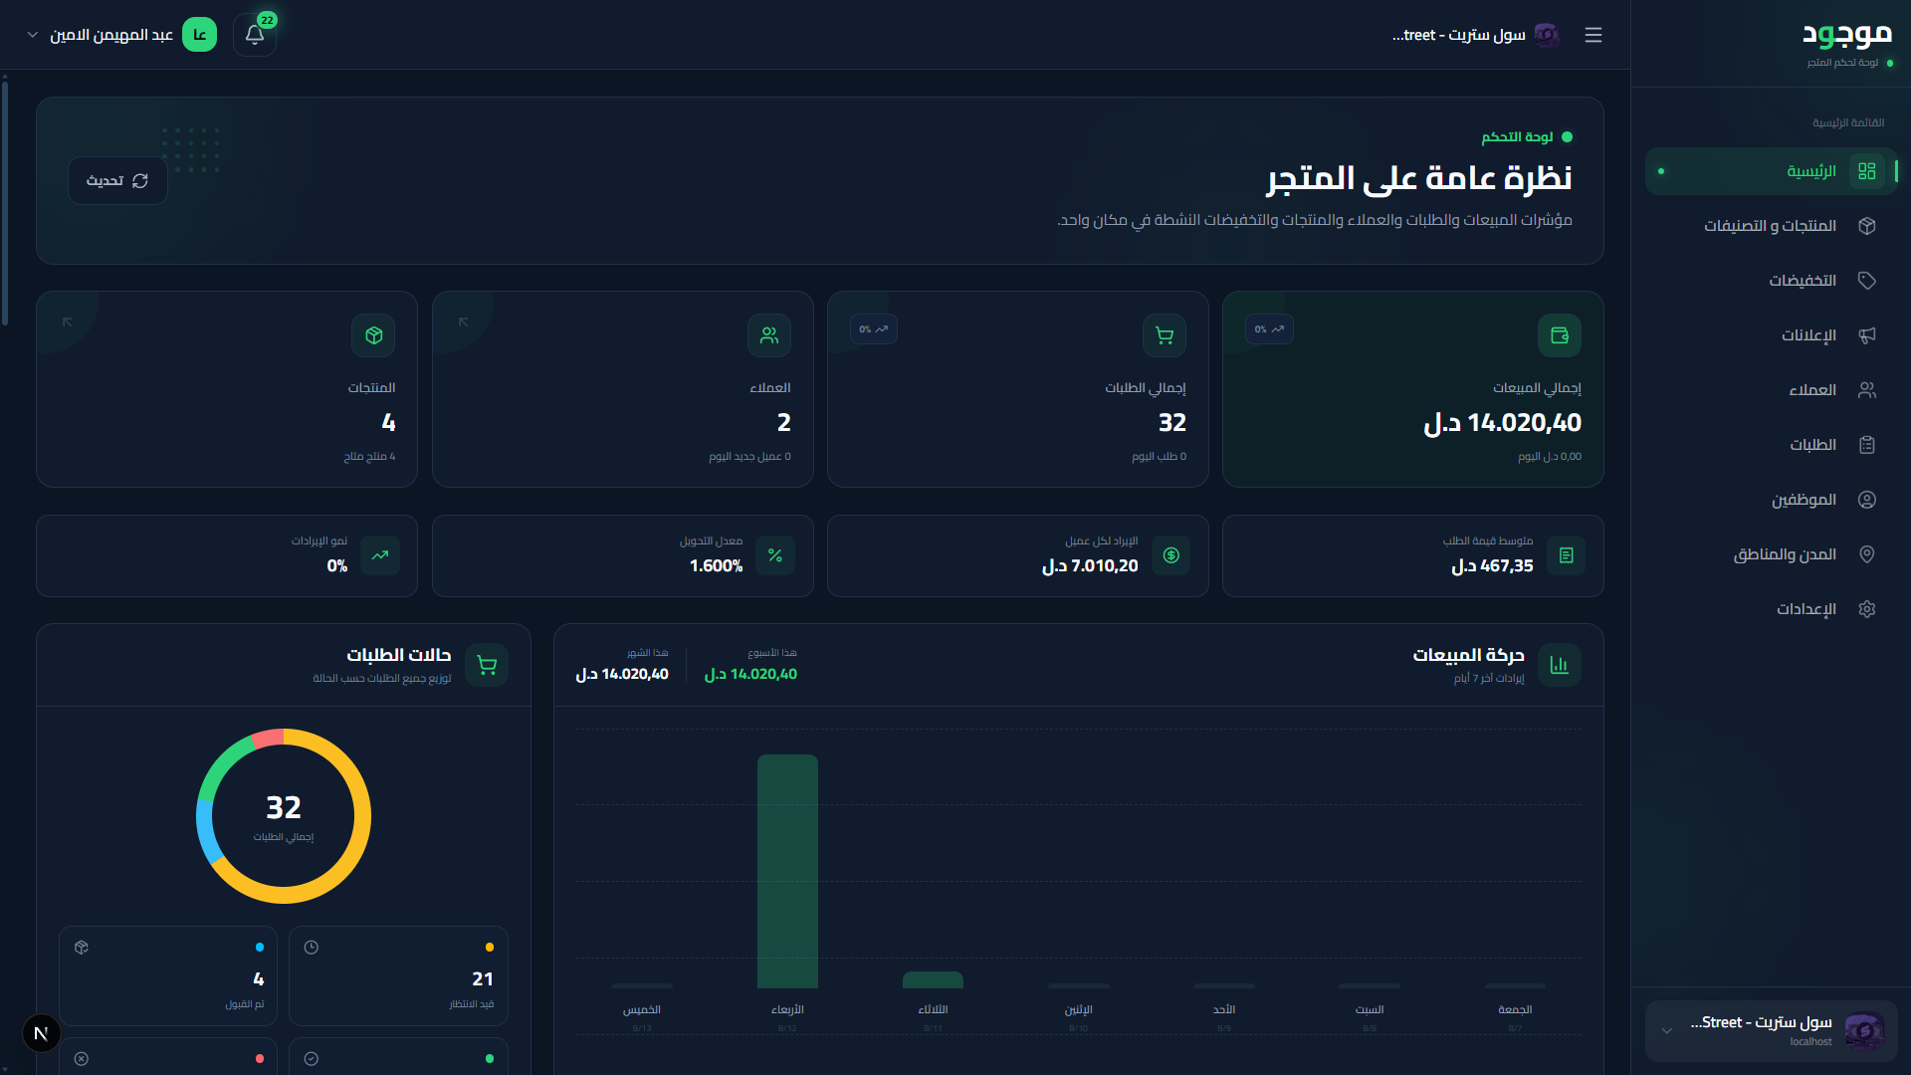Click the 4 منتج متاح subtext

coord(369,457)
